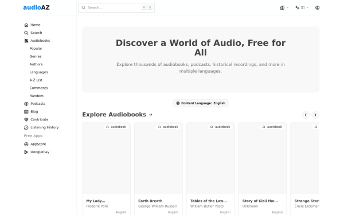Click the Home house icon
The height and width of the screenshot is (215, 344).
(x=26, y=25)
